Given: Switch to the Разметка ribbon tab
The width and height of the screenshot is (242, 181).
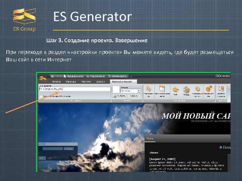Looking at the screenshot, I should (x=86, y=81).
